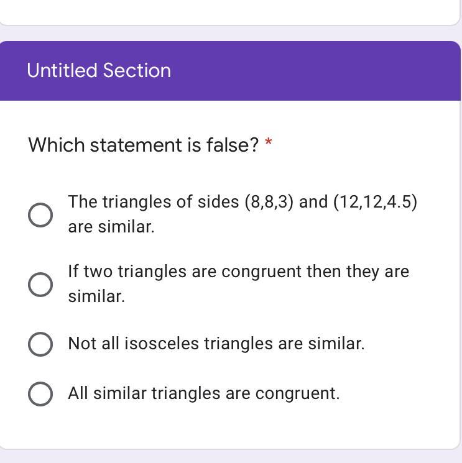Click the 'Untitled Section' heading
Image resolution: width=462 pixels, height=463 pixels.
click(99, 70)
